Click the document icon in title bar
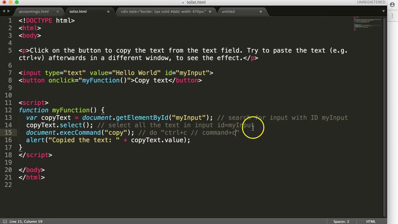Viewport: 398px width, 224px height. (183, 2)
